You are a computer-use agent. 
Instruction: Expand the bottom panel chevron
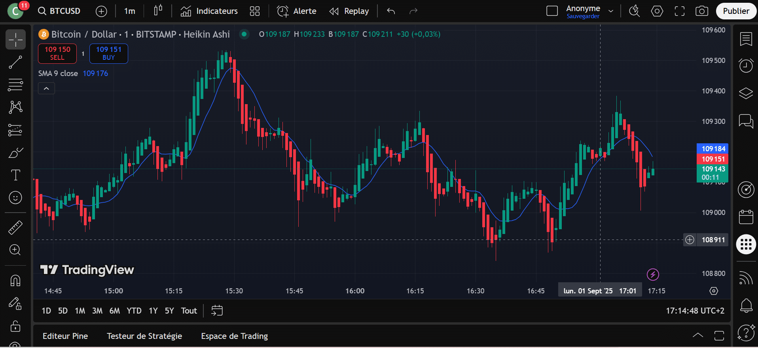click(x=698, y=336)
